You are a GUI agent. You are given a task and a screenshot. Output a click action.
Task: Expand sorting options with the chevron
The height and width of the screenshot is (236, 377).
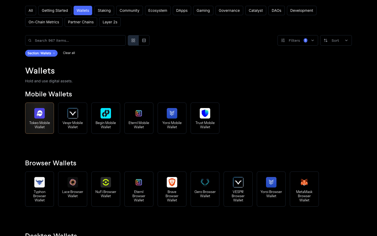tap(346, 40)
